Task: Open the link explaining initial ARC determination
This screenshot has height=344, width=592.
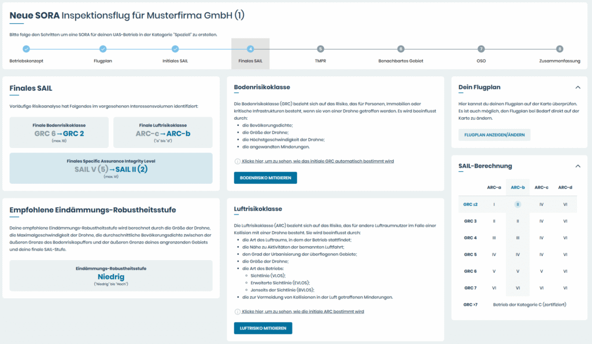Action: [303, 312]
